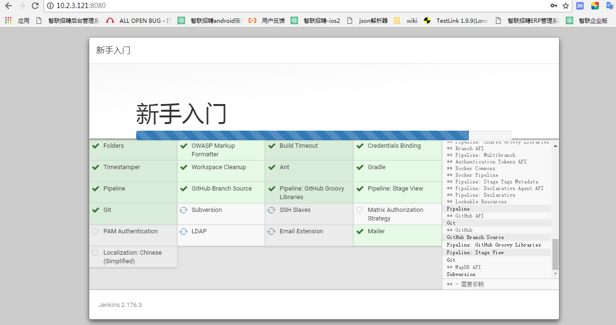Click the green checkmark beside Folders
This screenshot has width=616, height=325.
click(x=95, y=146)
